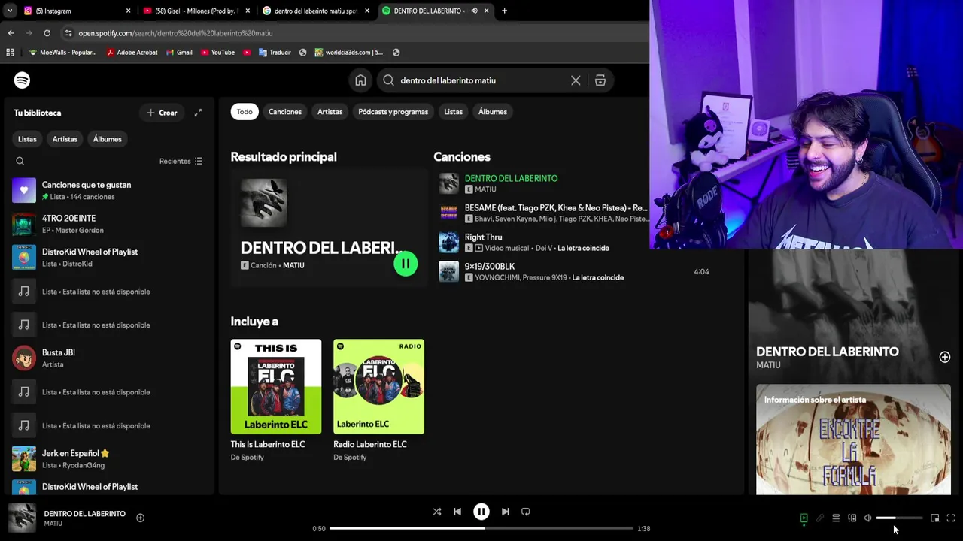Open This Is Laberinto ELC playlist card
Screen dimensions: 963x541
point(276,400)
